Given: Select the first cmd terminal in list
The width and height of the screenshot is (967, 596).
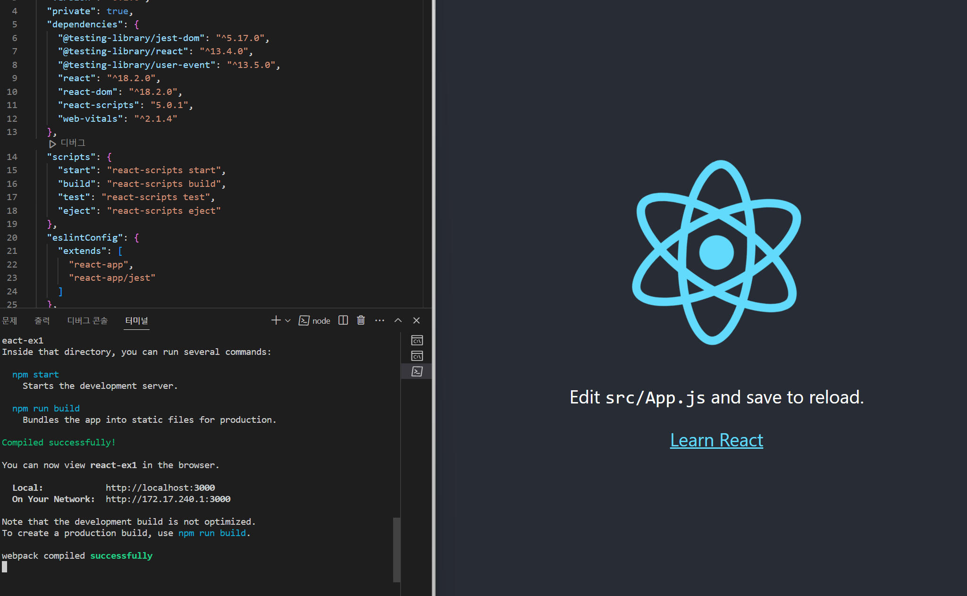Looking at the screenshot, I should tap(417, 340).
